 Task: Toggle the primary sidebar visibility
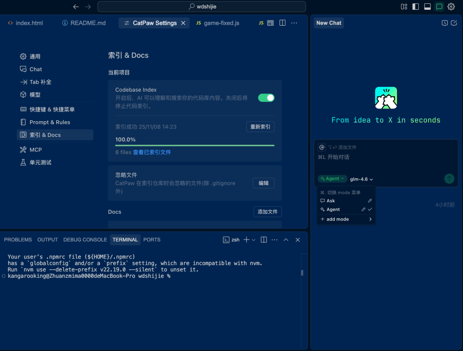click(415, 6)
